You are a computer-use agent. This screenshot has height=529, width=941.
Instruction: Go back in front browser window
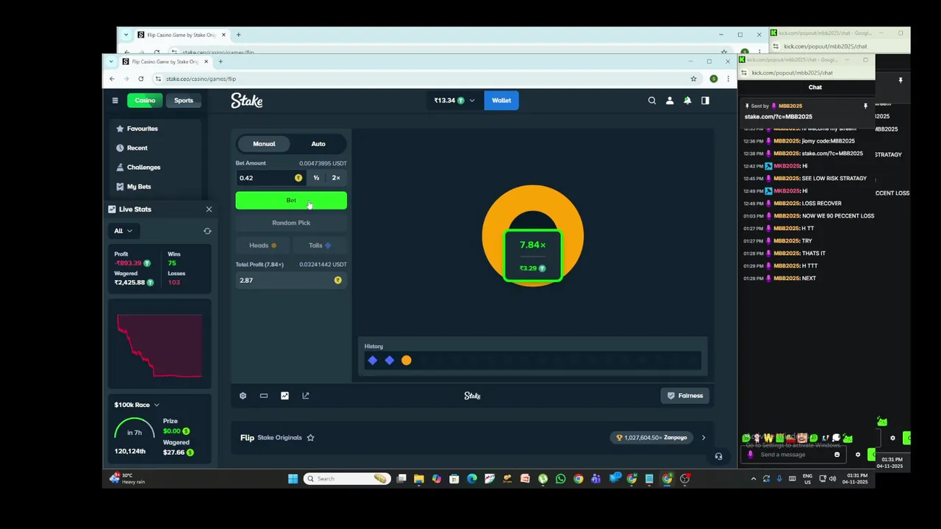(x=112, y=79)
